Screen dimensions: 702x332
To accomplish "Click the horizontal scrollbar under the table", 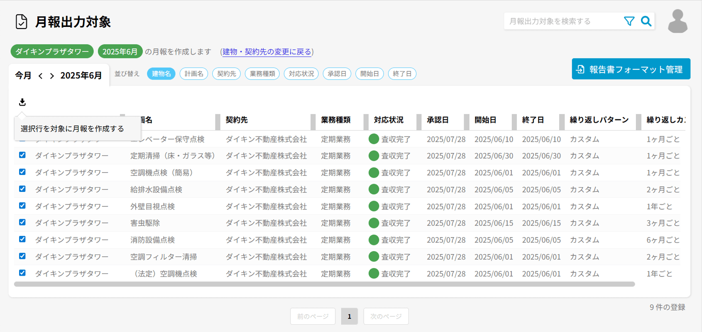I will [324, 284].
